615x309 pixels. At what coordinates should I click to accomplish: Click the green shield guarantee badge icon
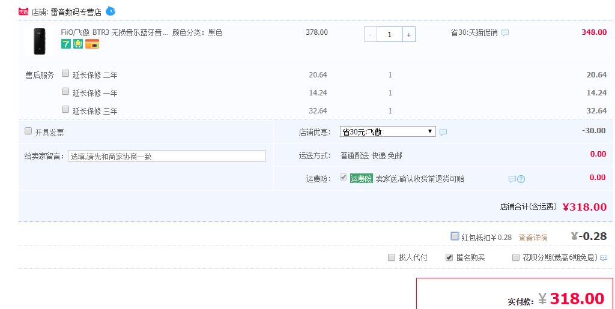click(x=78, y=44)
